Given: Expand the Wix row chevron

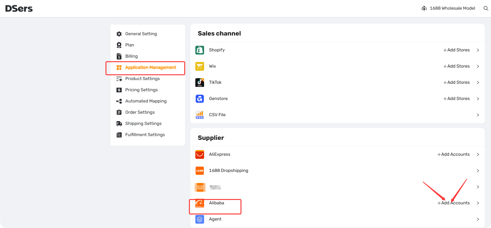Looking at the screenshot, I should tap(478, 66).
